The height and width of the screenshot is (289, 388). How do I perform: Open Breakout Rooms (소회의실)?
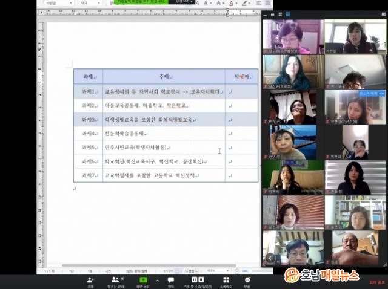tap(226, 281)
